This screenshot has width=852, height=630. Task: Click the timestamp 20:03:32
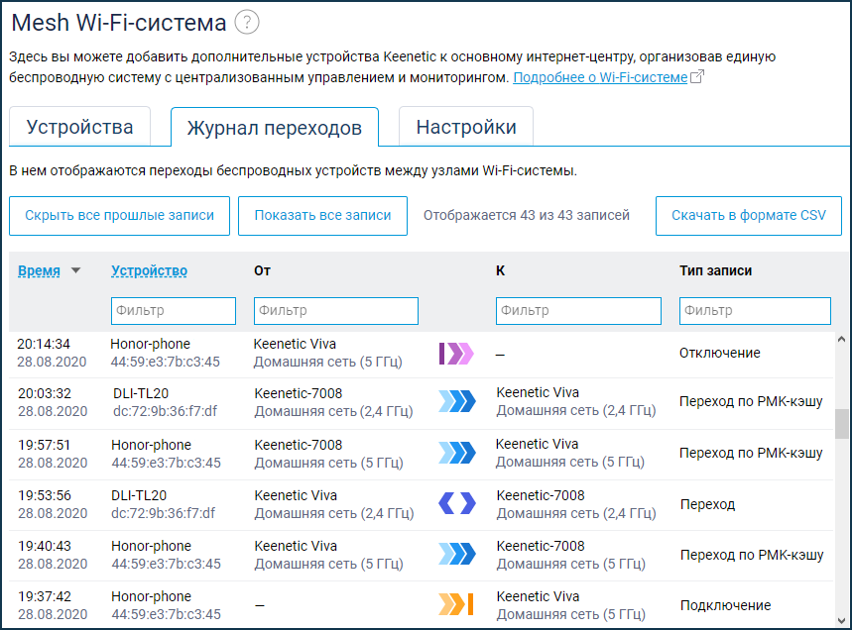(x=45, y=393)
